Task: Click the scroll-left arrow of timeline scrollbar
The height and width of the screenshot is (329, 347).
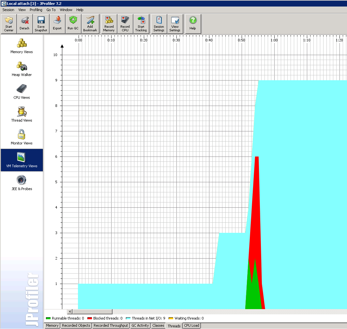Action: 70,311
